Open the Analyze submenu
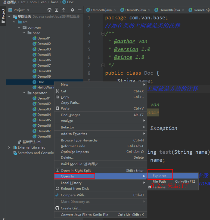 pos(101,121)
